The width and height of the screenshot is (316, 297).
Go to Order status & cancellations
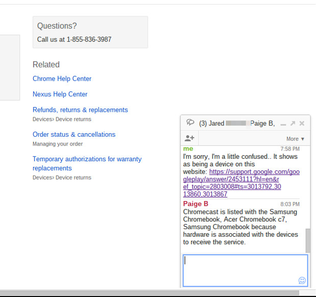(x=74, y=135)
